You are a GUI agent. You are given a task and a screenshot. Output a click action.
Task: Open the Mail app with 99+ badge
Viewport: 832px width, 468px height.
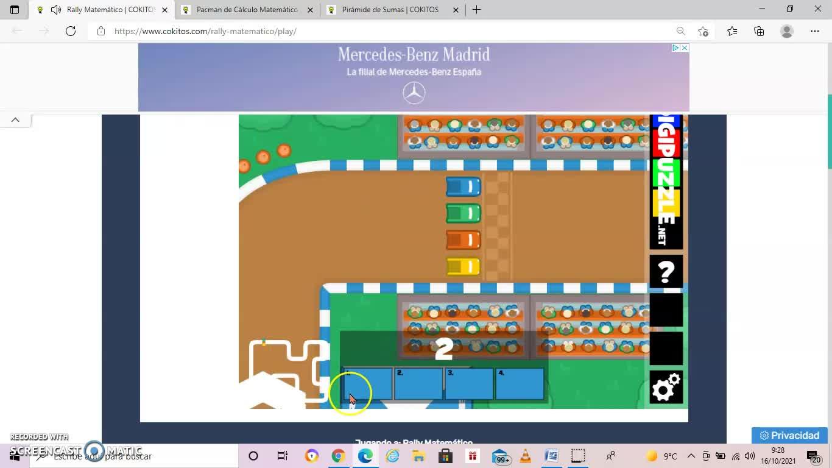[501, 456]
